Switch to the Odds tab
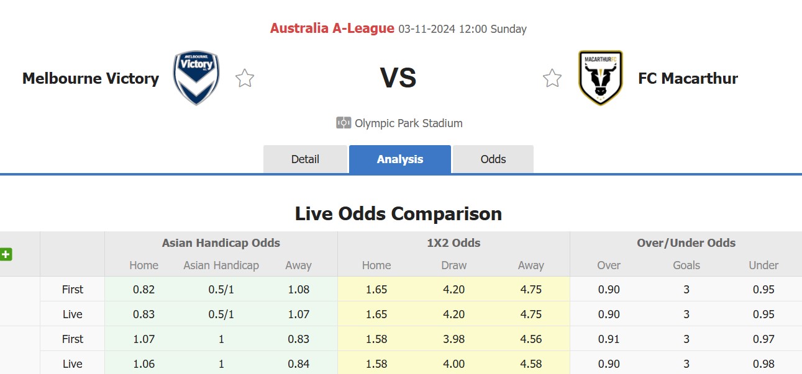Viewport: 802px width, 374px height. 493,159
